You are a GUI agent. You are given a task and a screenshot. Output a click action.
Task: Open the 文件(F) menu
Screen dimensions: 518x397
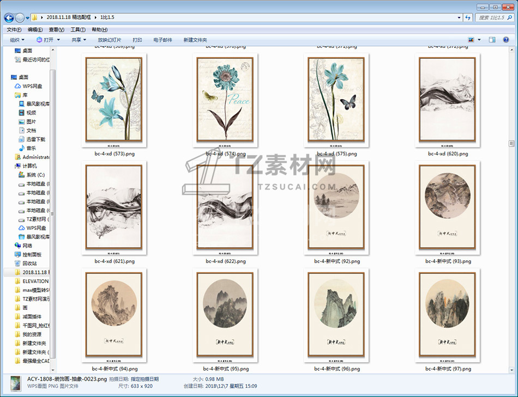point(14,30)
